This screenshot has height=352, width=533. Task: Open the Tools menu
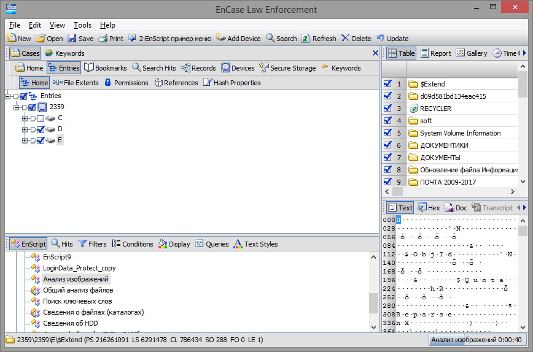[83, 25]
